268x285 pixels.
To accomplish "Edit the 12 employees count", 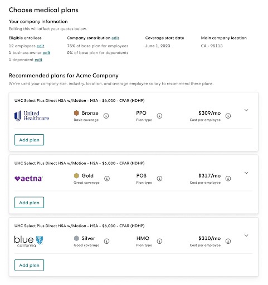I will (40, 46).
